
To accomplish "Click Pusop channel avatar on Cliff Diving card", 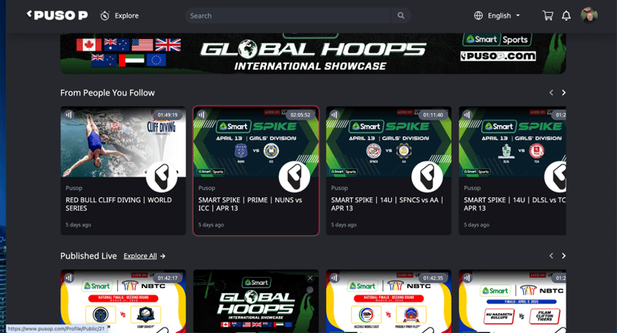I will coord(161,177).
